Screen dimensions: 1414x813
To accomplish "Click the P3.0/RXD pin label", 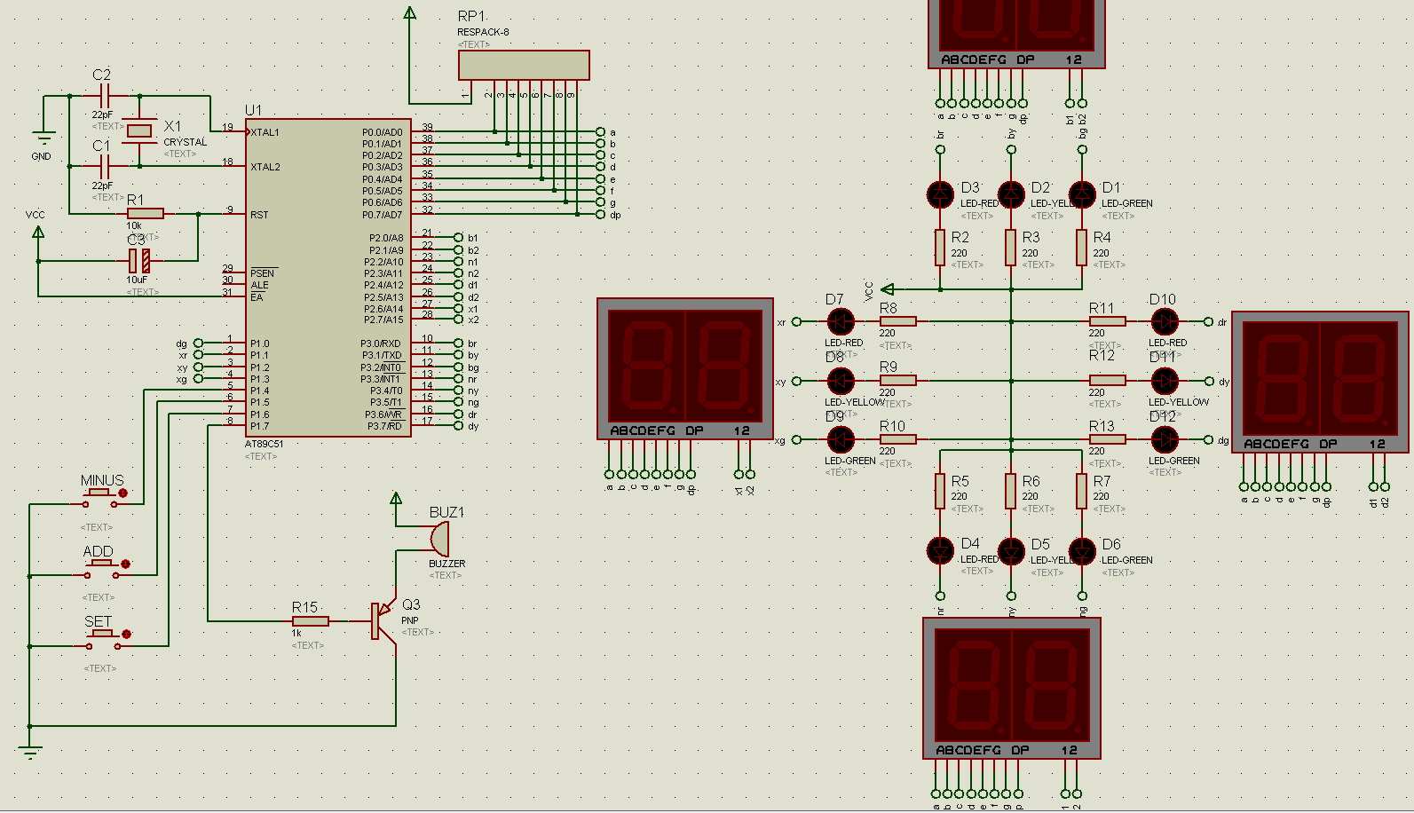I will [381, 343].
